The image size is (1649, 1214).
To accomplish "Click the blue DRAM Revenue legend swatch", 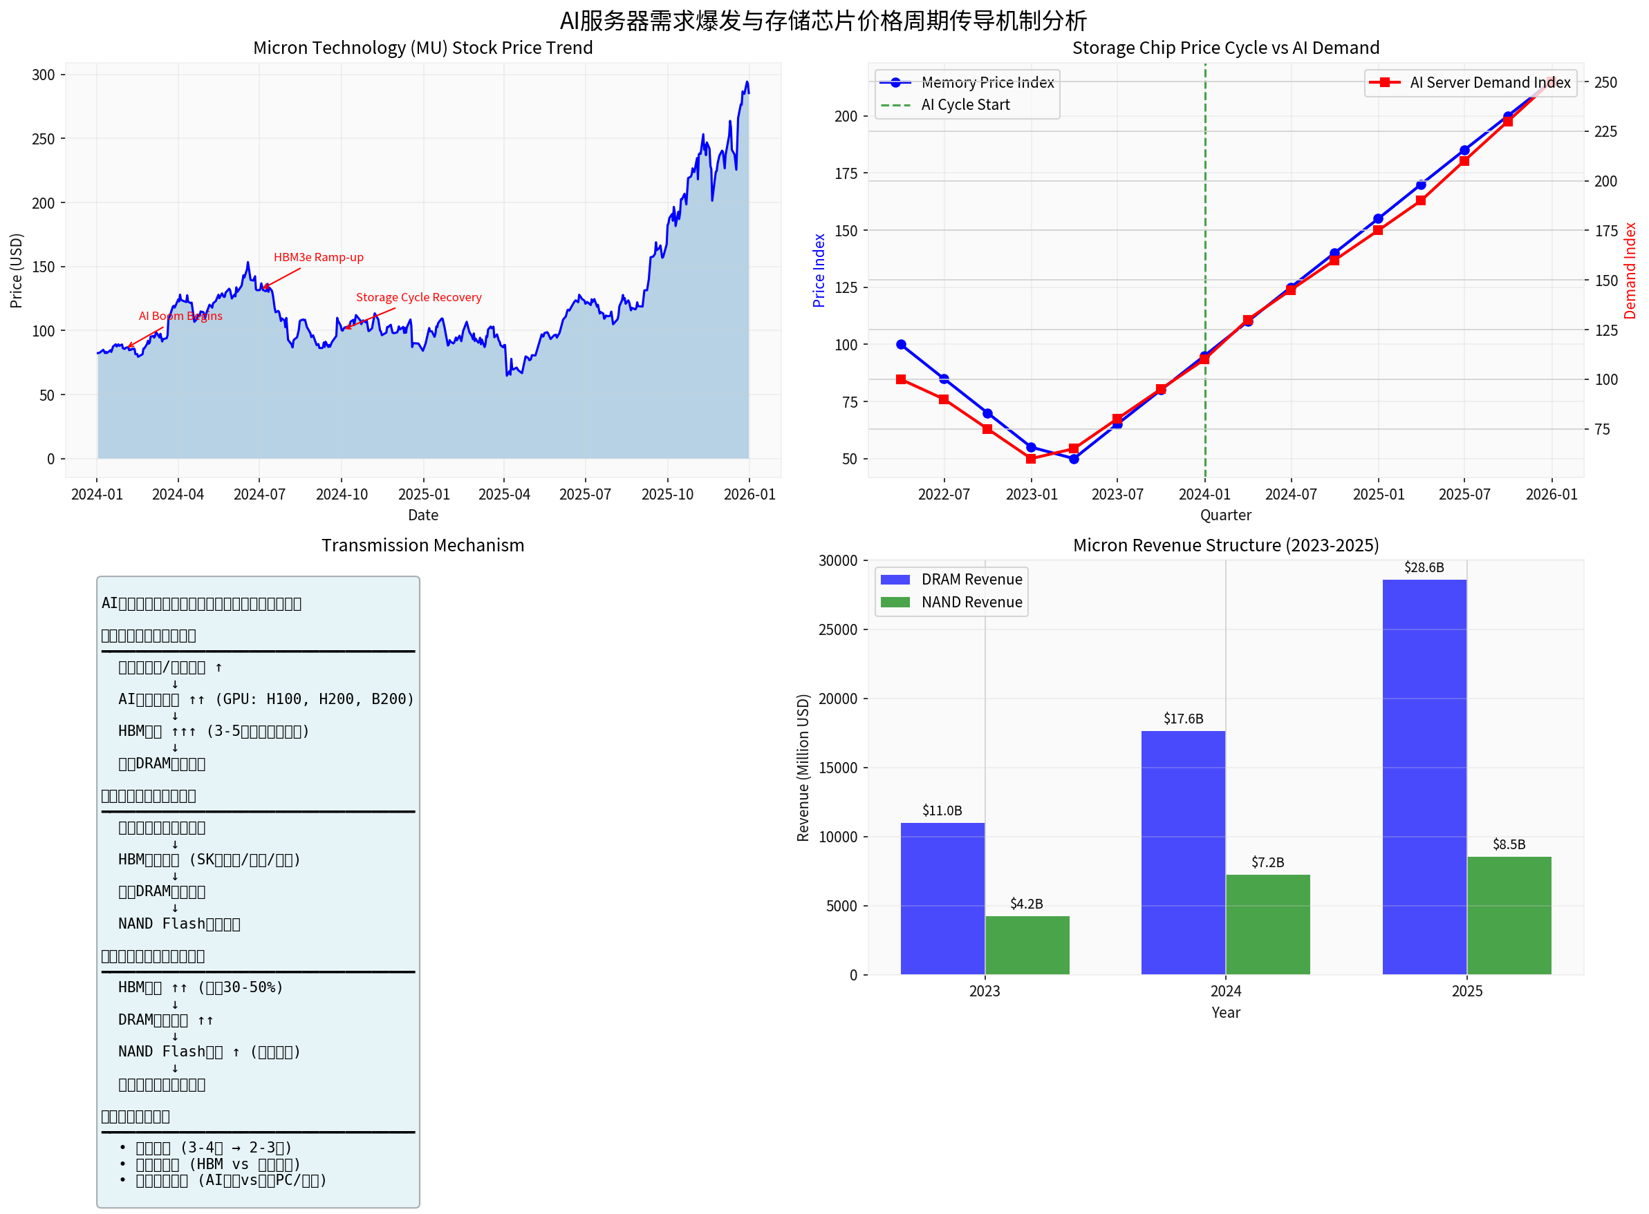I will coord(895,580).
